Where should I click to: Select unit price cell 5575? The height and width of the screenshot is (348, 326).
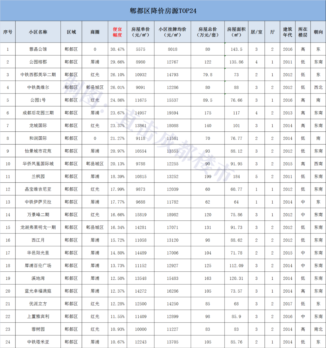[x=140, y=49]
